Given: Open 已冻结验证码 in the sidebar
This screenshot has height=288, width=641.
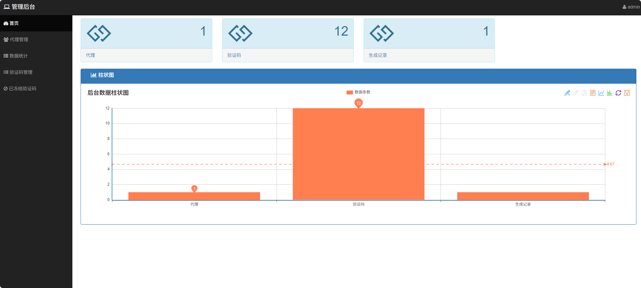Looking at the screenshot, I should 36,89.
